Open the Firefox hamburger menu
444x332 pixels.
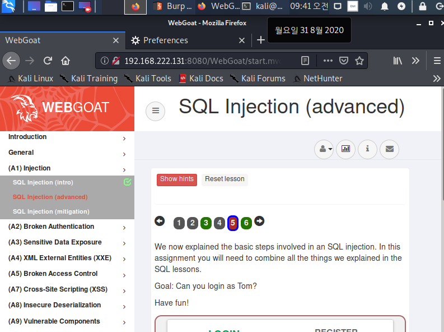click(x=437, y=61)
